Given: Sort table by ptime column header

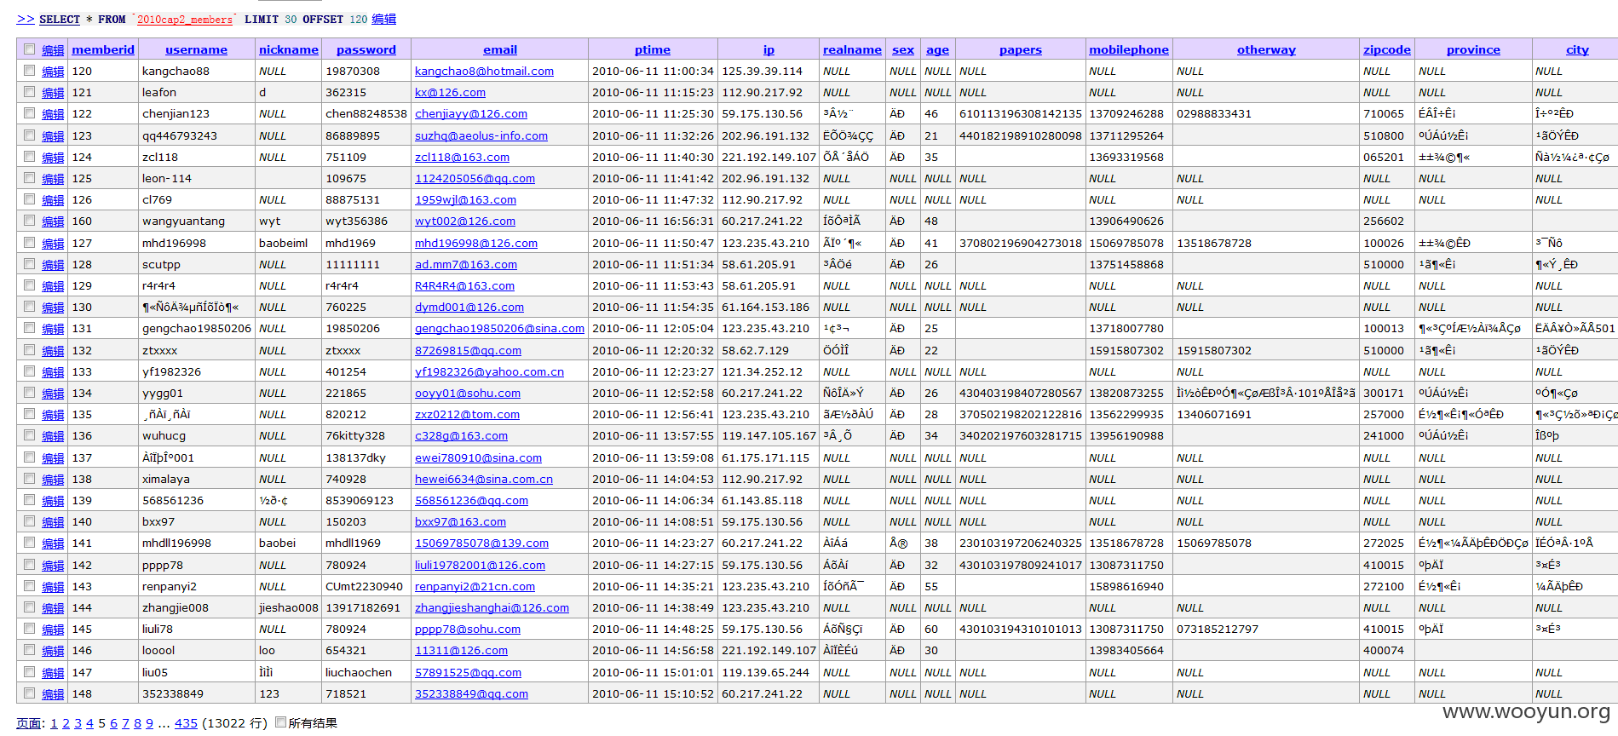Looking at the screenshot, I should 653,50.
